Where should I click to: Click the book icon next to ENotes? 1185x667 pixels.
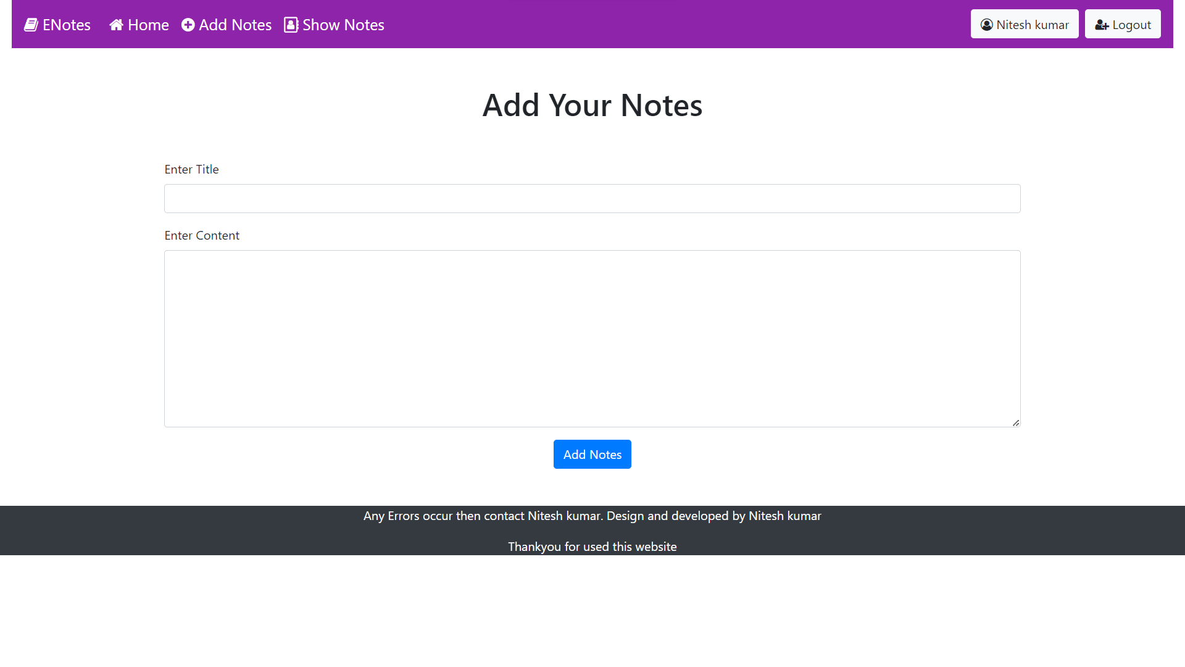31,25
